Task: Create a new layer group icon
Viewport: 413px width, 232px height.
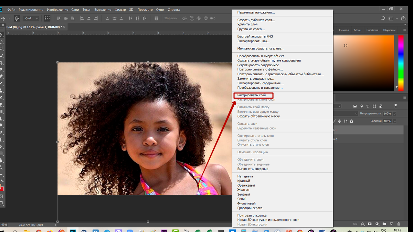Action: click(x=384, y=224)
